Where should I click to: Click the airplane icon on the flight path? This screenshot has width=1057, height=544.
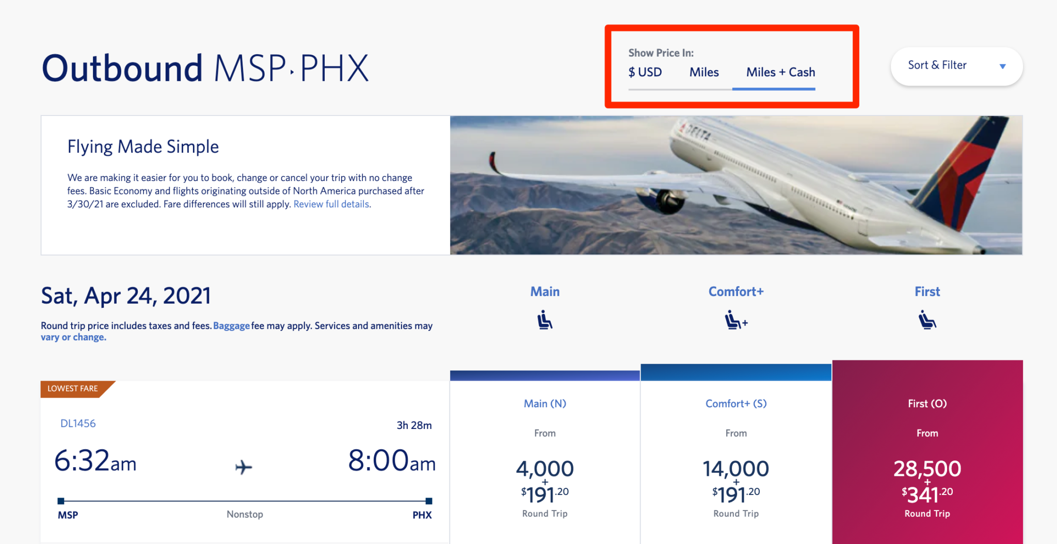pos(244,467)
